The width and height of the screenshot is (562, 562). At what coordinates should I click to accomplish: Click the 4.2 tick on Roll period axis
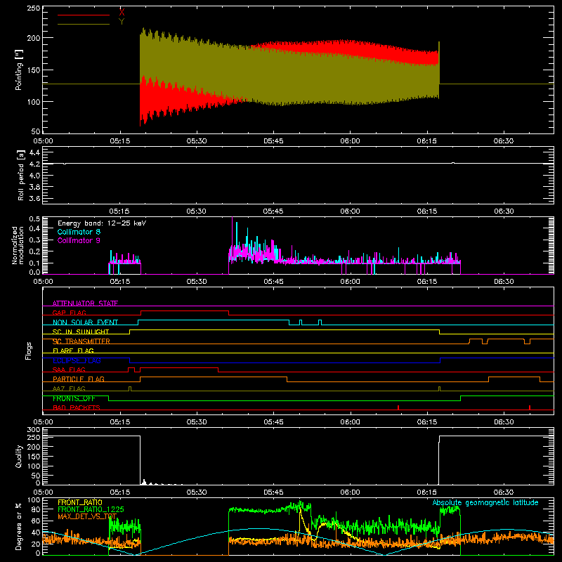(34, 164)
